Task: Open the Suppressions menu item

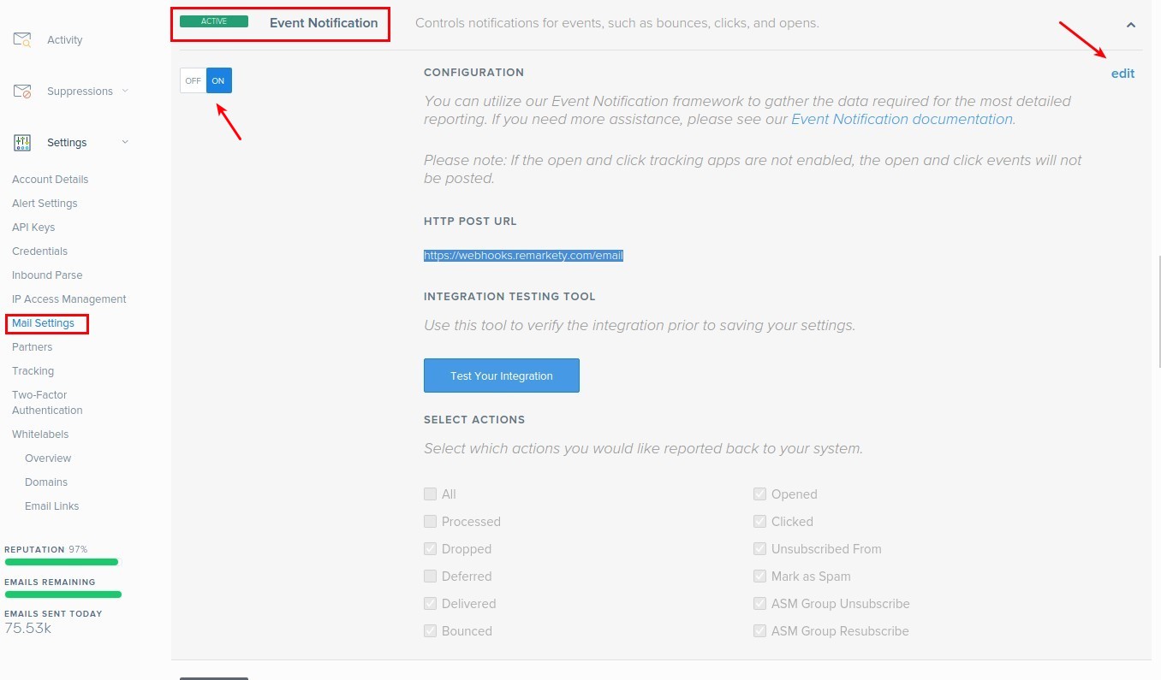Action: (x=80, y=92)
